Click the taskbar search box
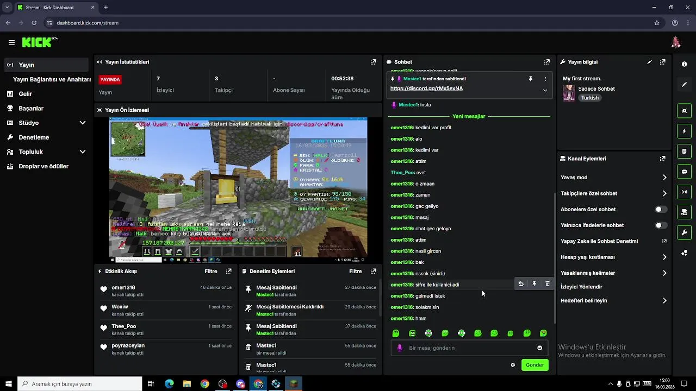Viewport: 696px width, 391px height. (x=80, y=384)
